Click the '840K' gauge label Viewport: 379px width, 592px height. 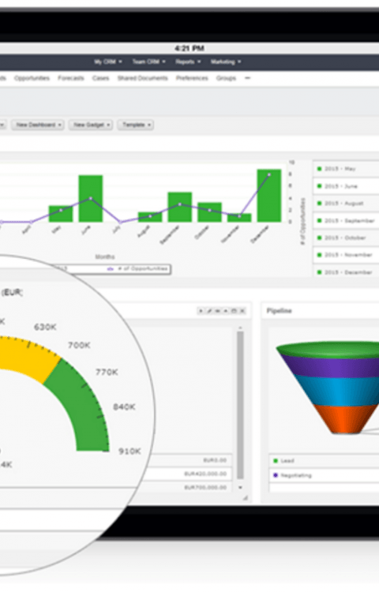click(124, 407)
